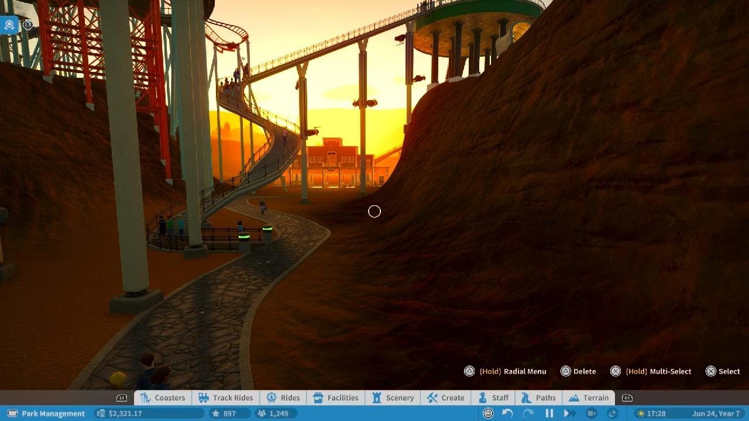Click the time of day 17:28

point(657,413)
